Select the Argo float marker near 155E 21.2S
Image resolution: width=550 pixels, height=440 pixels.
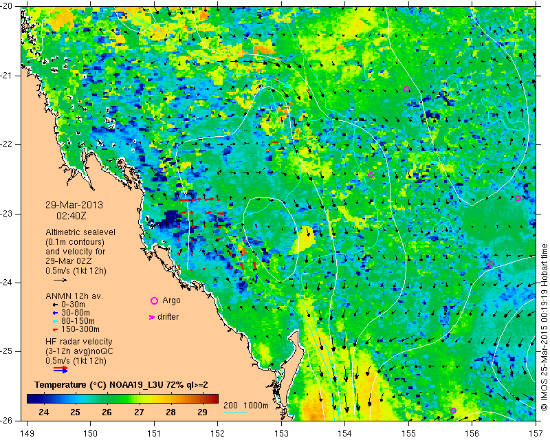pos(406,89)
